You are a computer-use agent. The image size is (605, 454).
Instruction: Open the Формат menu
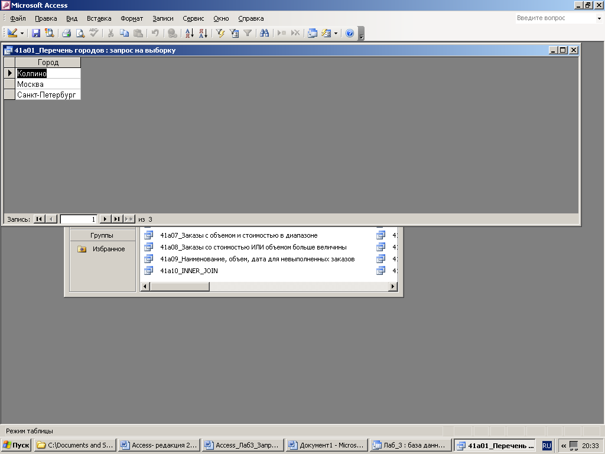coord(132,18)
